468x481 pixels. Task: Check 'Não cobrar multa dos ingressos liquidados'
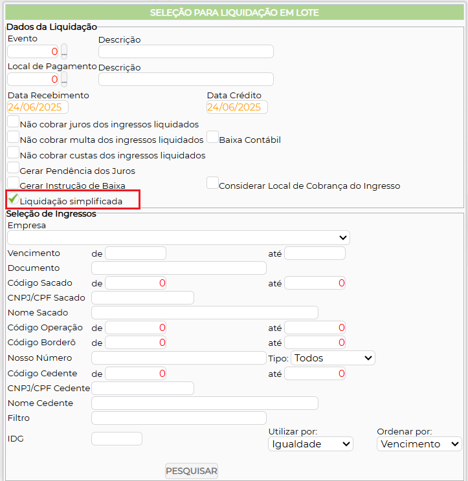point(13,137)
